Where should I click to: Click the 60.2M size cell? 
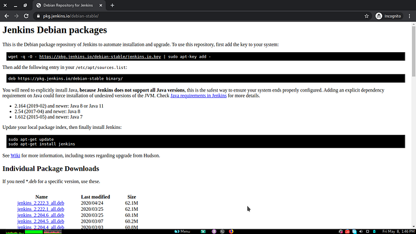point(131,222)
